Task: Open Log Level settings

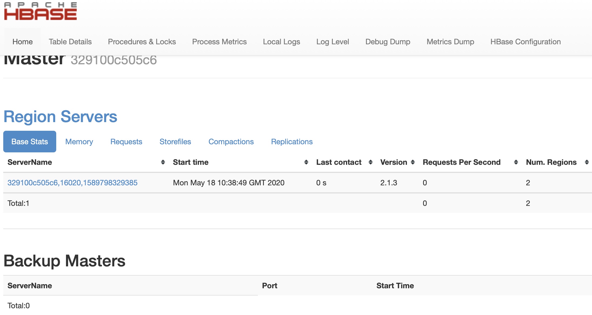Action: pyautogui.click(x=332, y=42)
